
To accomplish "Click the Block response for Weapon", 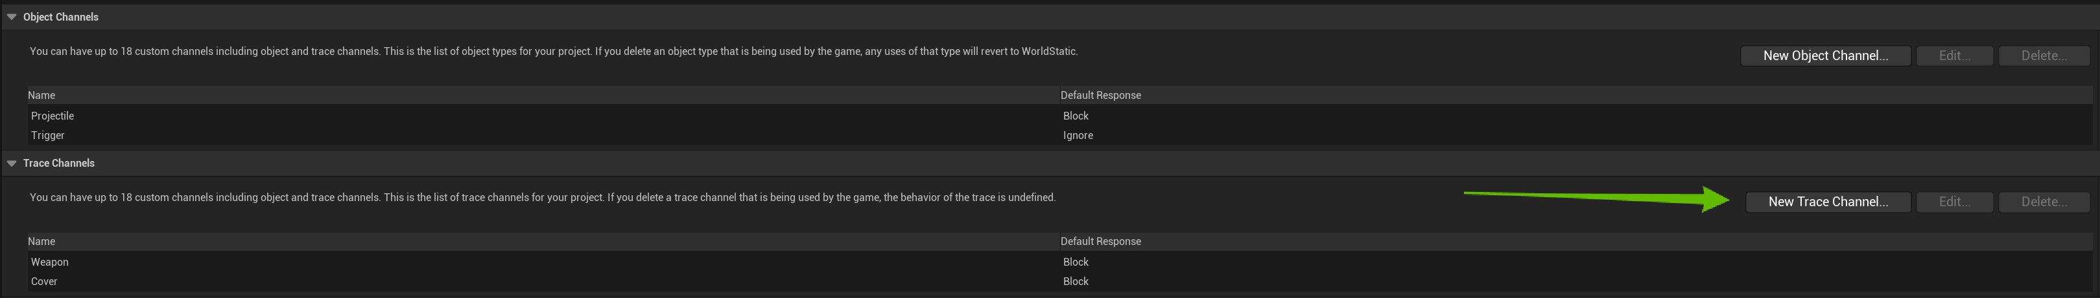I will [x=1075, y=262].
